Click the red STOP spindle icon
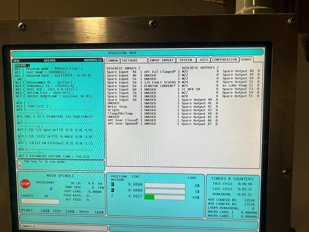Image resolution: width=309 pixels, height=232 pixels. [x=25, y=183]
